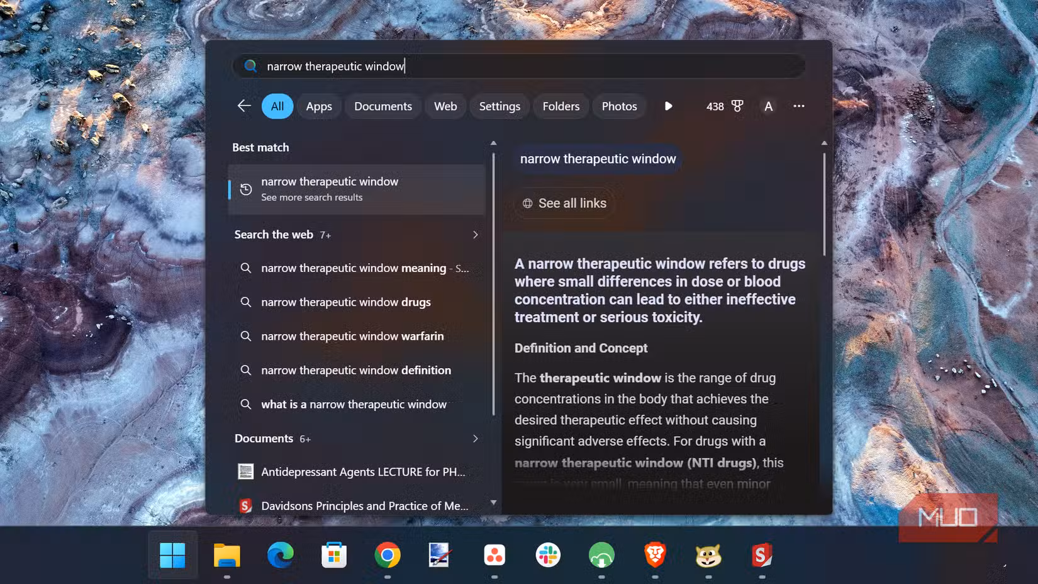
Task: Click the search magnifier icon in search box
Action: click(x=250, y=66)
